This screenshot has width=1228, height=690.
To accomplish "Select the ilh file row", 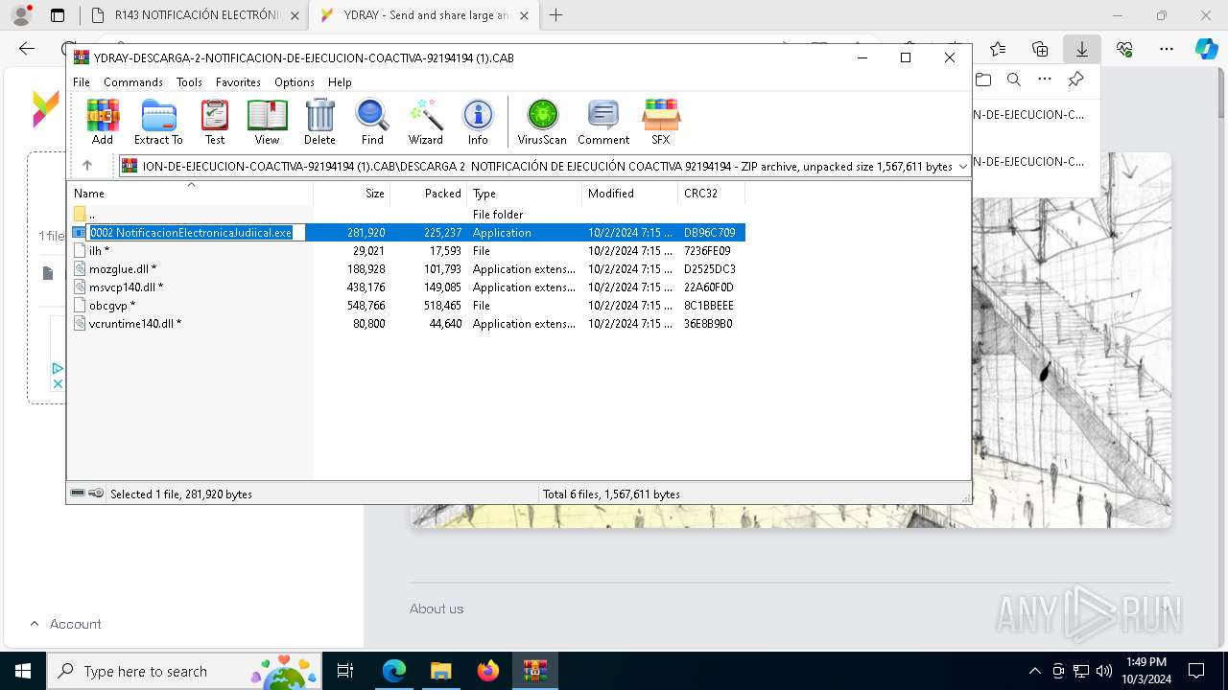I will pos(406,251).
